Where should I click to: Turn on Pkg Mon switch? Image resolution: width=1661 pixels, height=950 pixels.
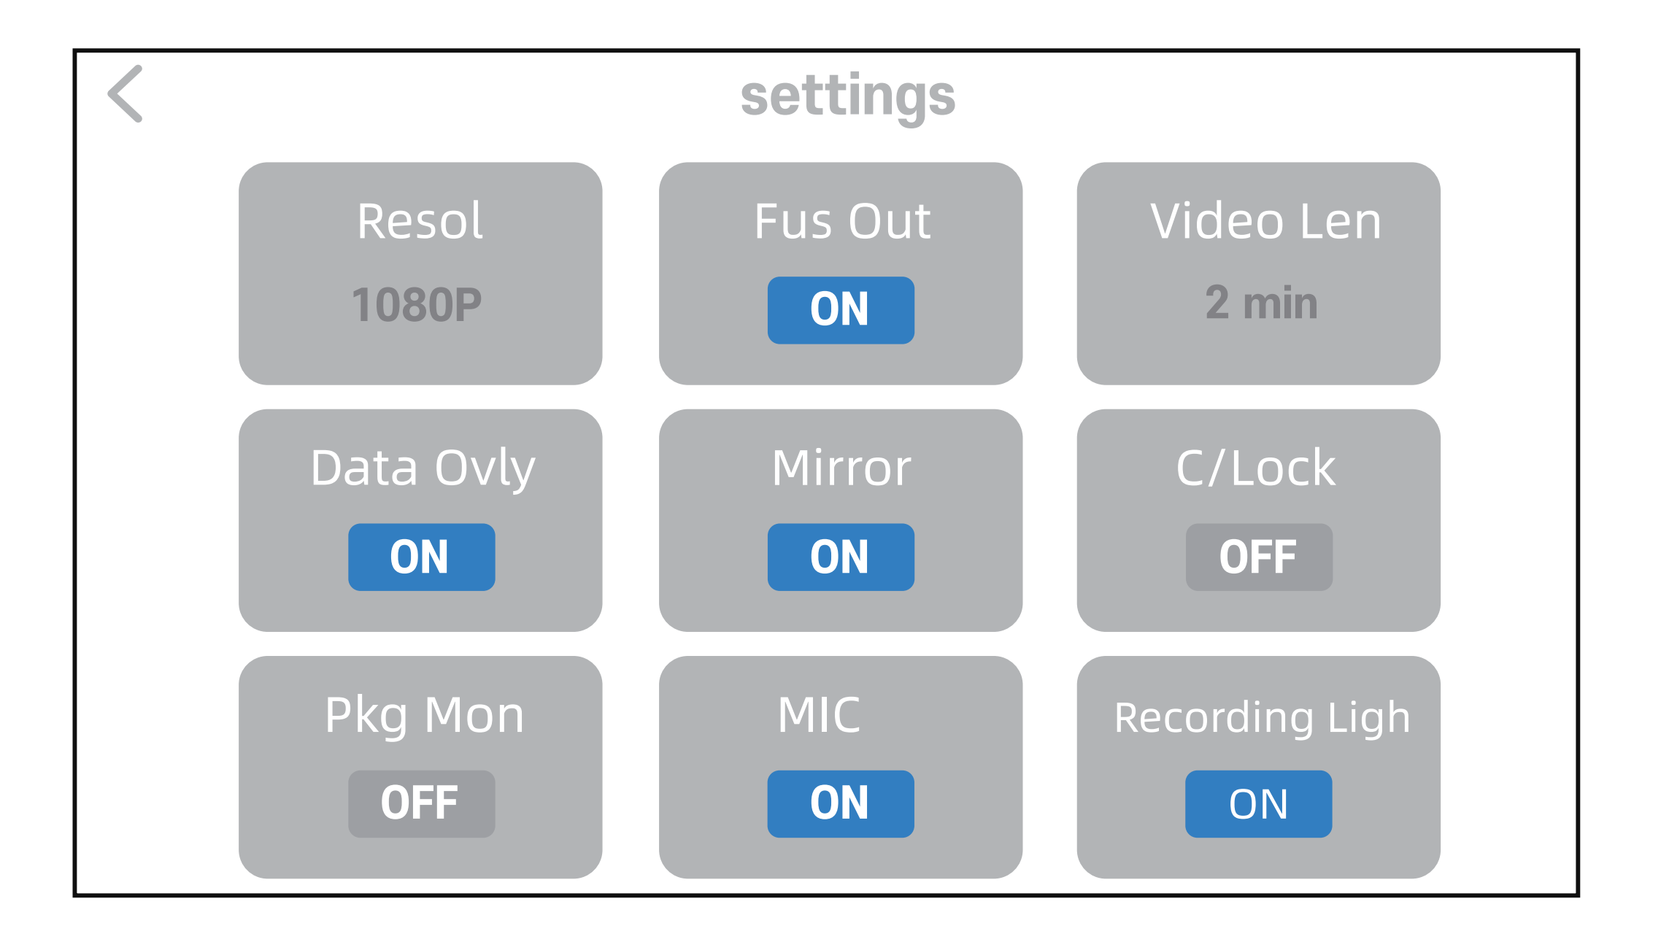point(421,804)
